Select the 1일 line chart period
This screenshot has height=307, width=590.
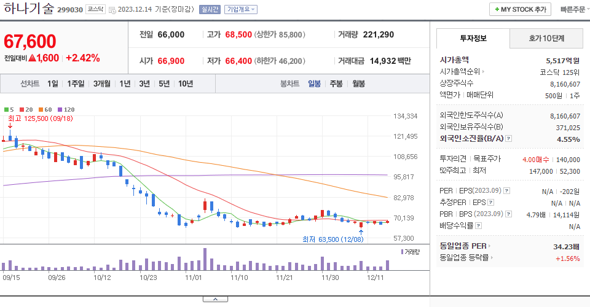tap(53, 84)
